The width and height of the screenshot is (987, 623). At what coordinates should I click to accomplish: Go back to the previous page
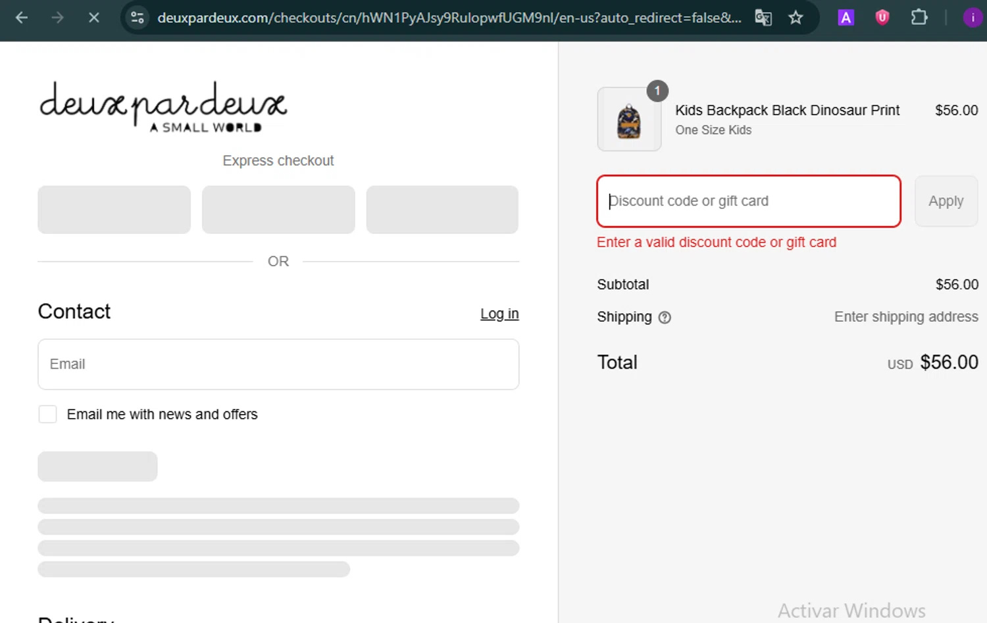point(22,18)
